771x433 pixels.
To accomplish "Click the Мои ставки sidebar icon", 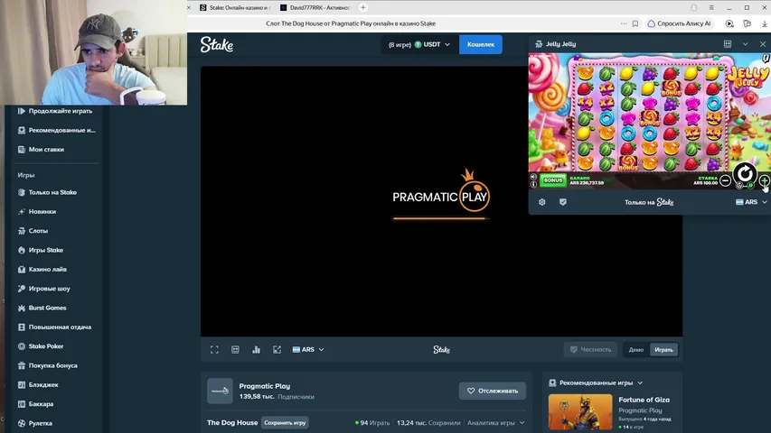I will (x=21, y=149).
